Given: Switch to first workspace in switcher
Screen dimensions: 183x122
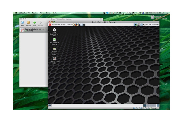Looking at the screenshot, I should [145, 105].
